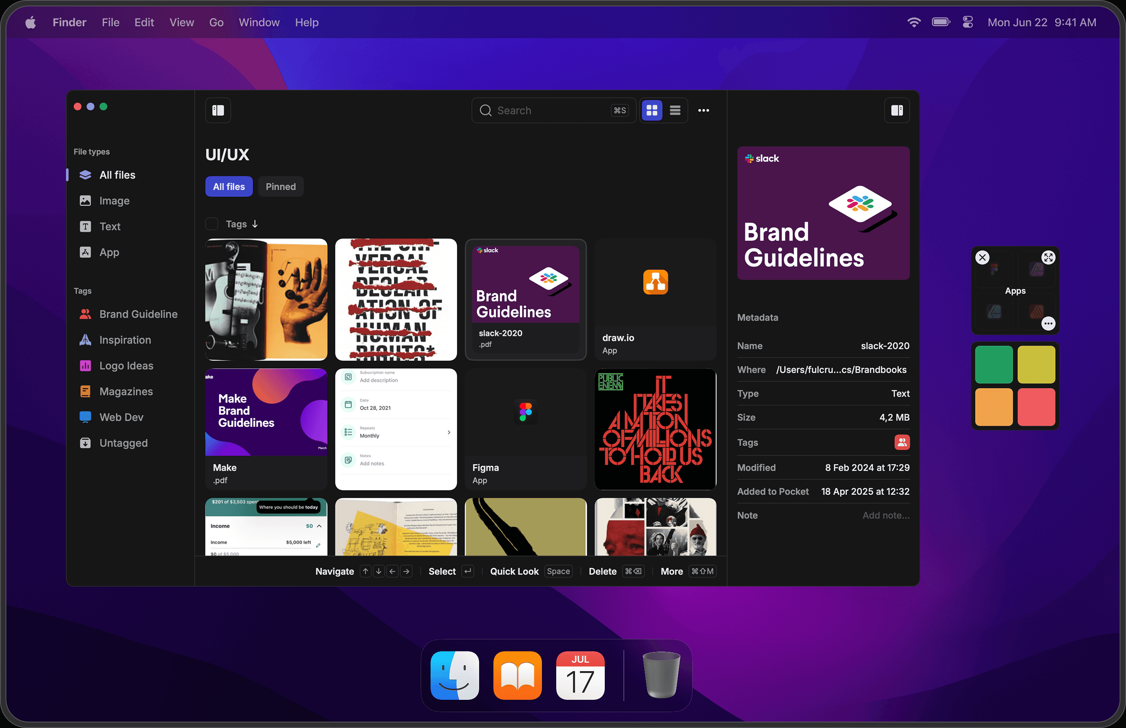Click the Navigate right arrow key hint
Image resolution: width=1126 pixels, height=728 pixels.
406,571
